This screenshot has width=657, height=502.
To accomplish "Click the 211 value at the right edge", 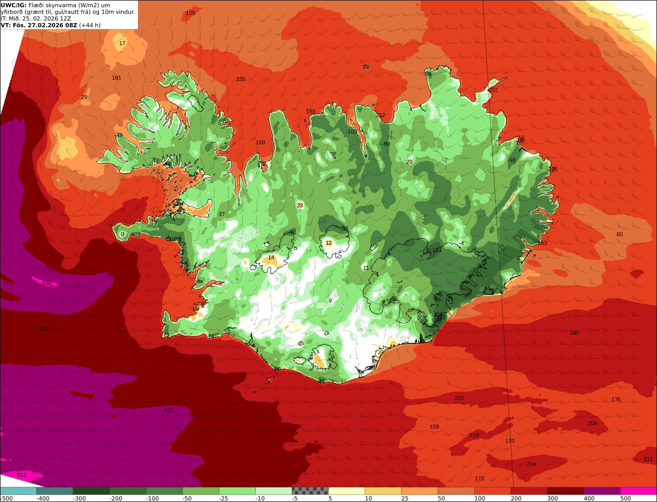I will (x=648, y=459).
